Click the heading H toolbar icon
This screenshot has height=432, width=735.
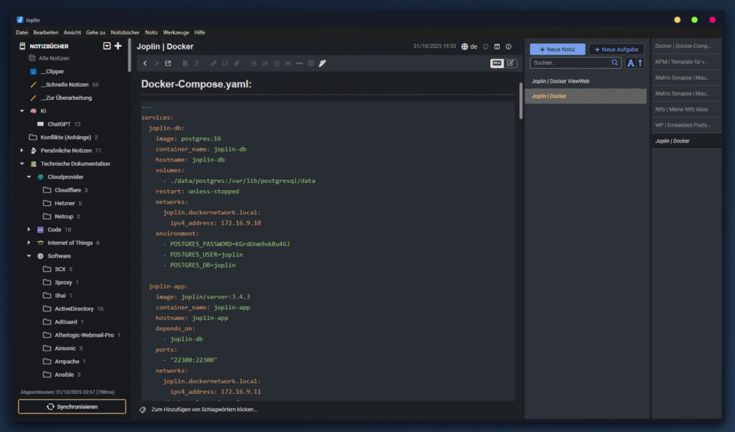click(x=289, y=63)
